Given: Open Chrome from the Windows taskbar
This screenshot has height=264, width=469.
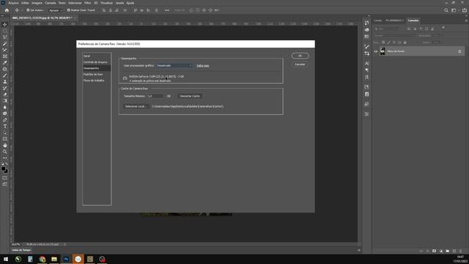Looking at the screenshot, I should tap(43, 259).
